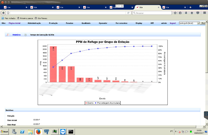208x135 pixels.
Task: Expand the floating toolbar chevron above tabs
Action: [x=122, y=6]
